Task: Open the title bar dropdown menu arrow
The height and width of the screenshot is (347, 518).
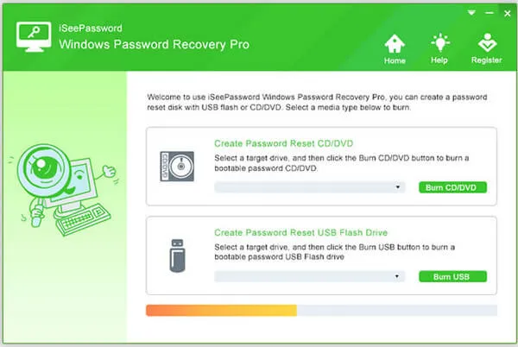Action: pos(471,14)
